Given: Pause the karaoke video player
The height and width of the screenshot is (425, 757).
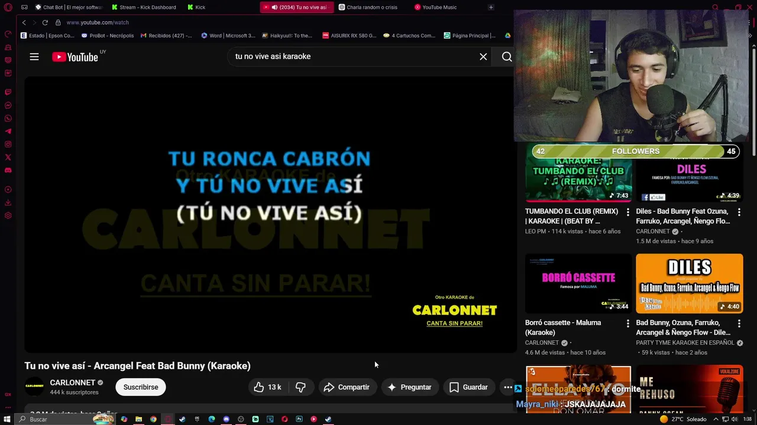Looking at the screenshot, I should [270, 215].
